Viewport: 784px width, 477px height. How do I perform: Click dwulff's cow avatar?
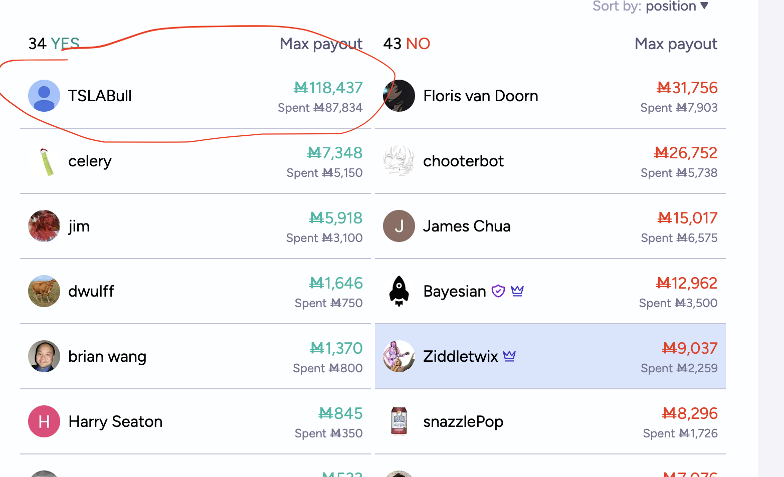[44, 291]
